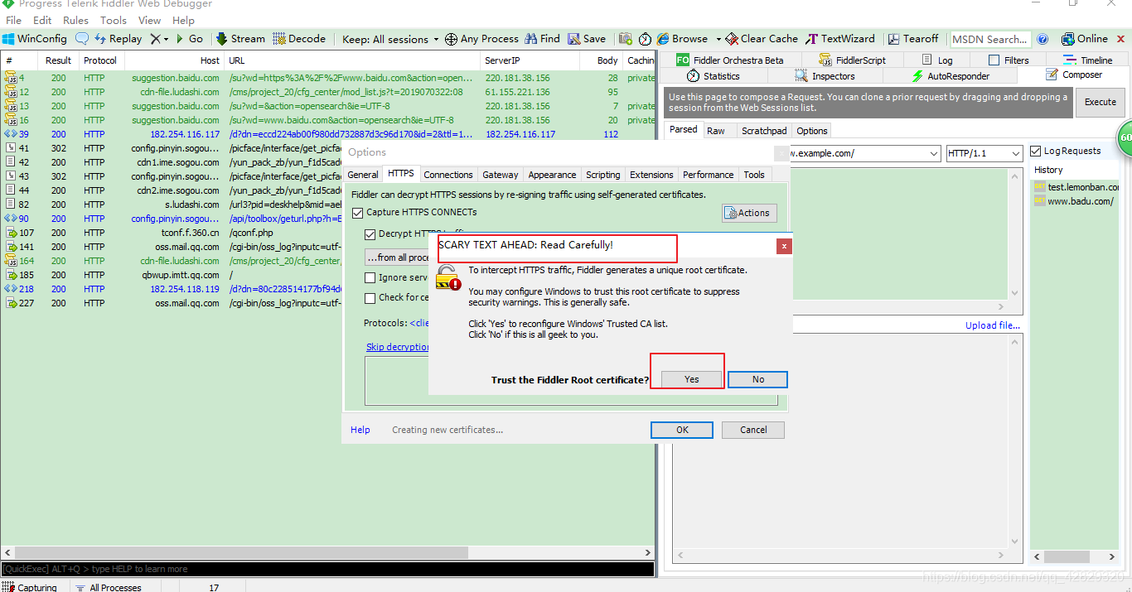The image size is (1132, 592).
Task: Open the Filters tab
Action: 1009,60
